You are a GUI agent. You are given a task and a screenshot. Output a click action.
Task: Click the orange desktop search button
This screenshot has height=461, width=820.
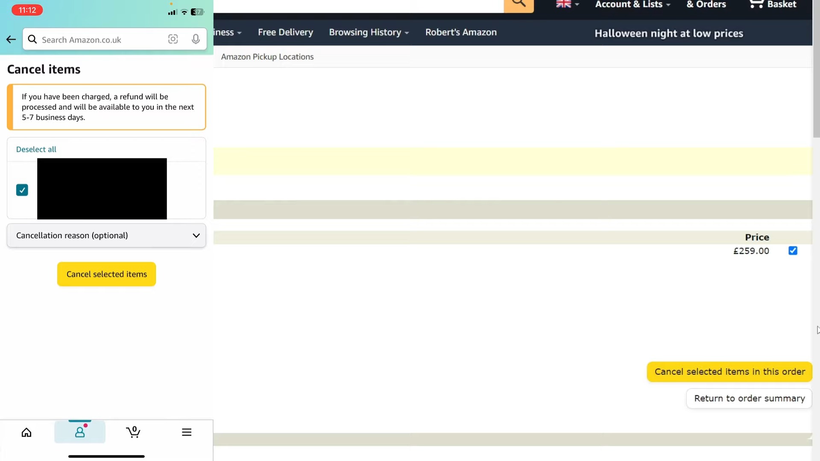pyautogui.click(x=518, y=5)
